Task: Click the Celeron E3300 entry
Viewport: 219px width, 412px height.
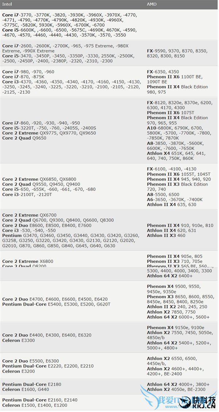Action: click(x=23, y=340)
